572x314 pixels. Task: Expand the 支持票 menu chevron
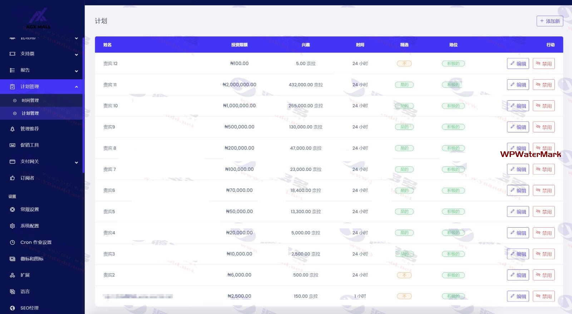tap(76, 55)
